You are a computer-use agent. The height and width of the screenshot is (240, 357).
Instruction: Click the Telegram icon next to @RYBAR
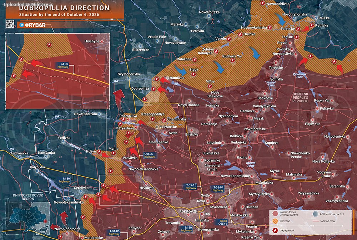tap(22, 25)
